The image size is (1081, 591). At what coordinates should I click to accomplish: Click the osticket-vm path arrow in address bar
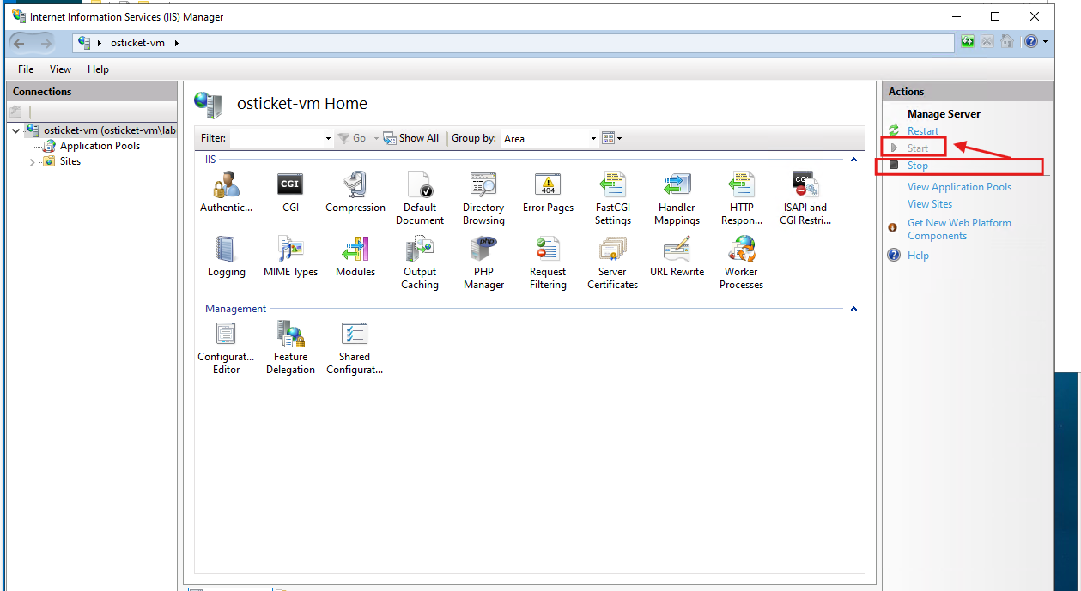click(177, 43)
